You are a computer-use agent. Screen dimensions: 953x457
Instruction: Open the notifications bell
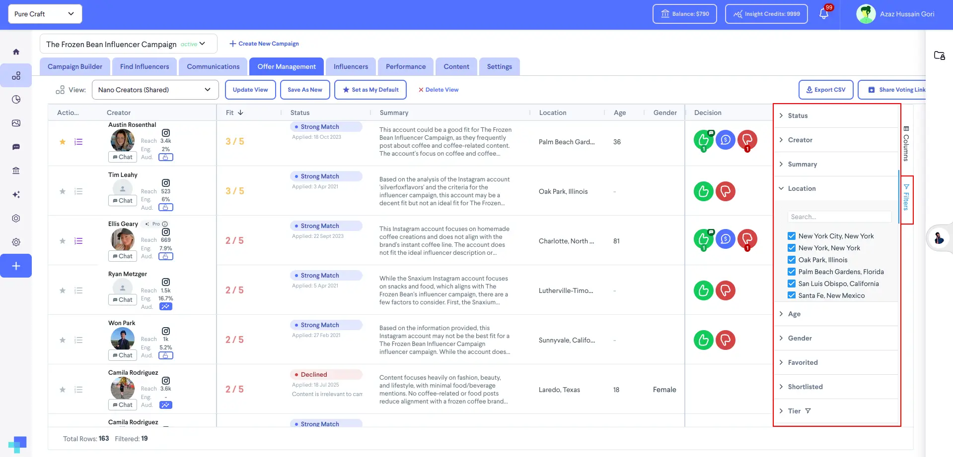click(824, 14)
